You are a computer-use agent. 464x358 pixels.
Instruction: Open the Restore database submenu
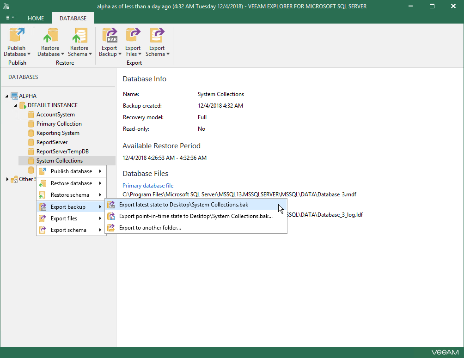[x=71, y=183]
